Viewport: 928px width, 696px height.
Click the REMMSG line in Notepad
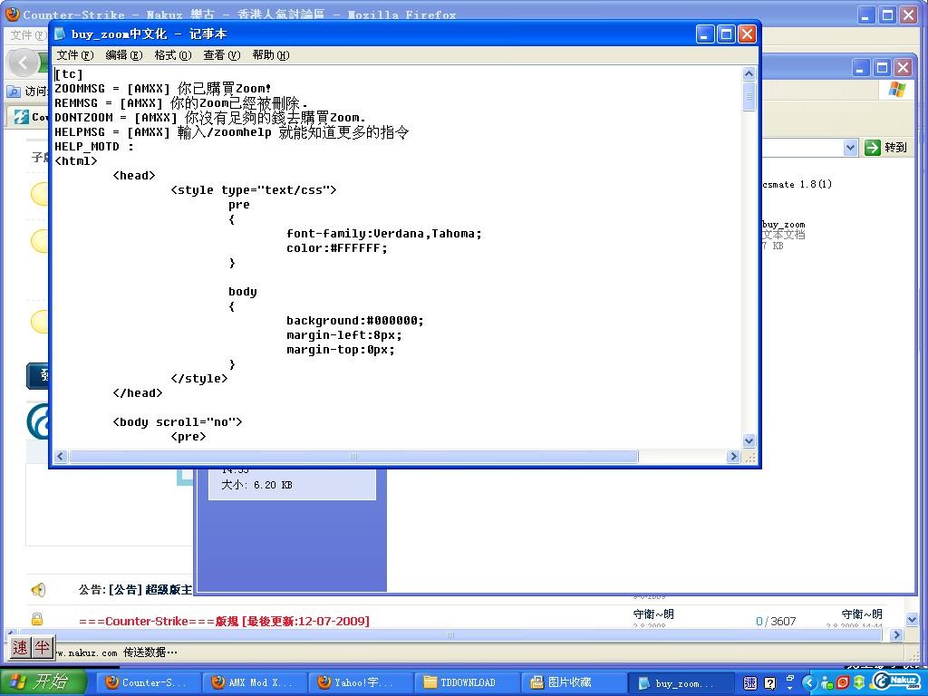click(x=181, y=103)
